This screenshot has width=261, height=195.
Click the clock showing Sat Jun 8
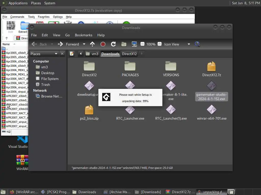246,3
